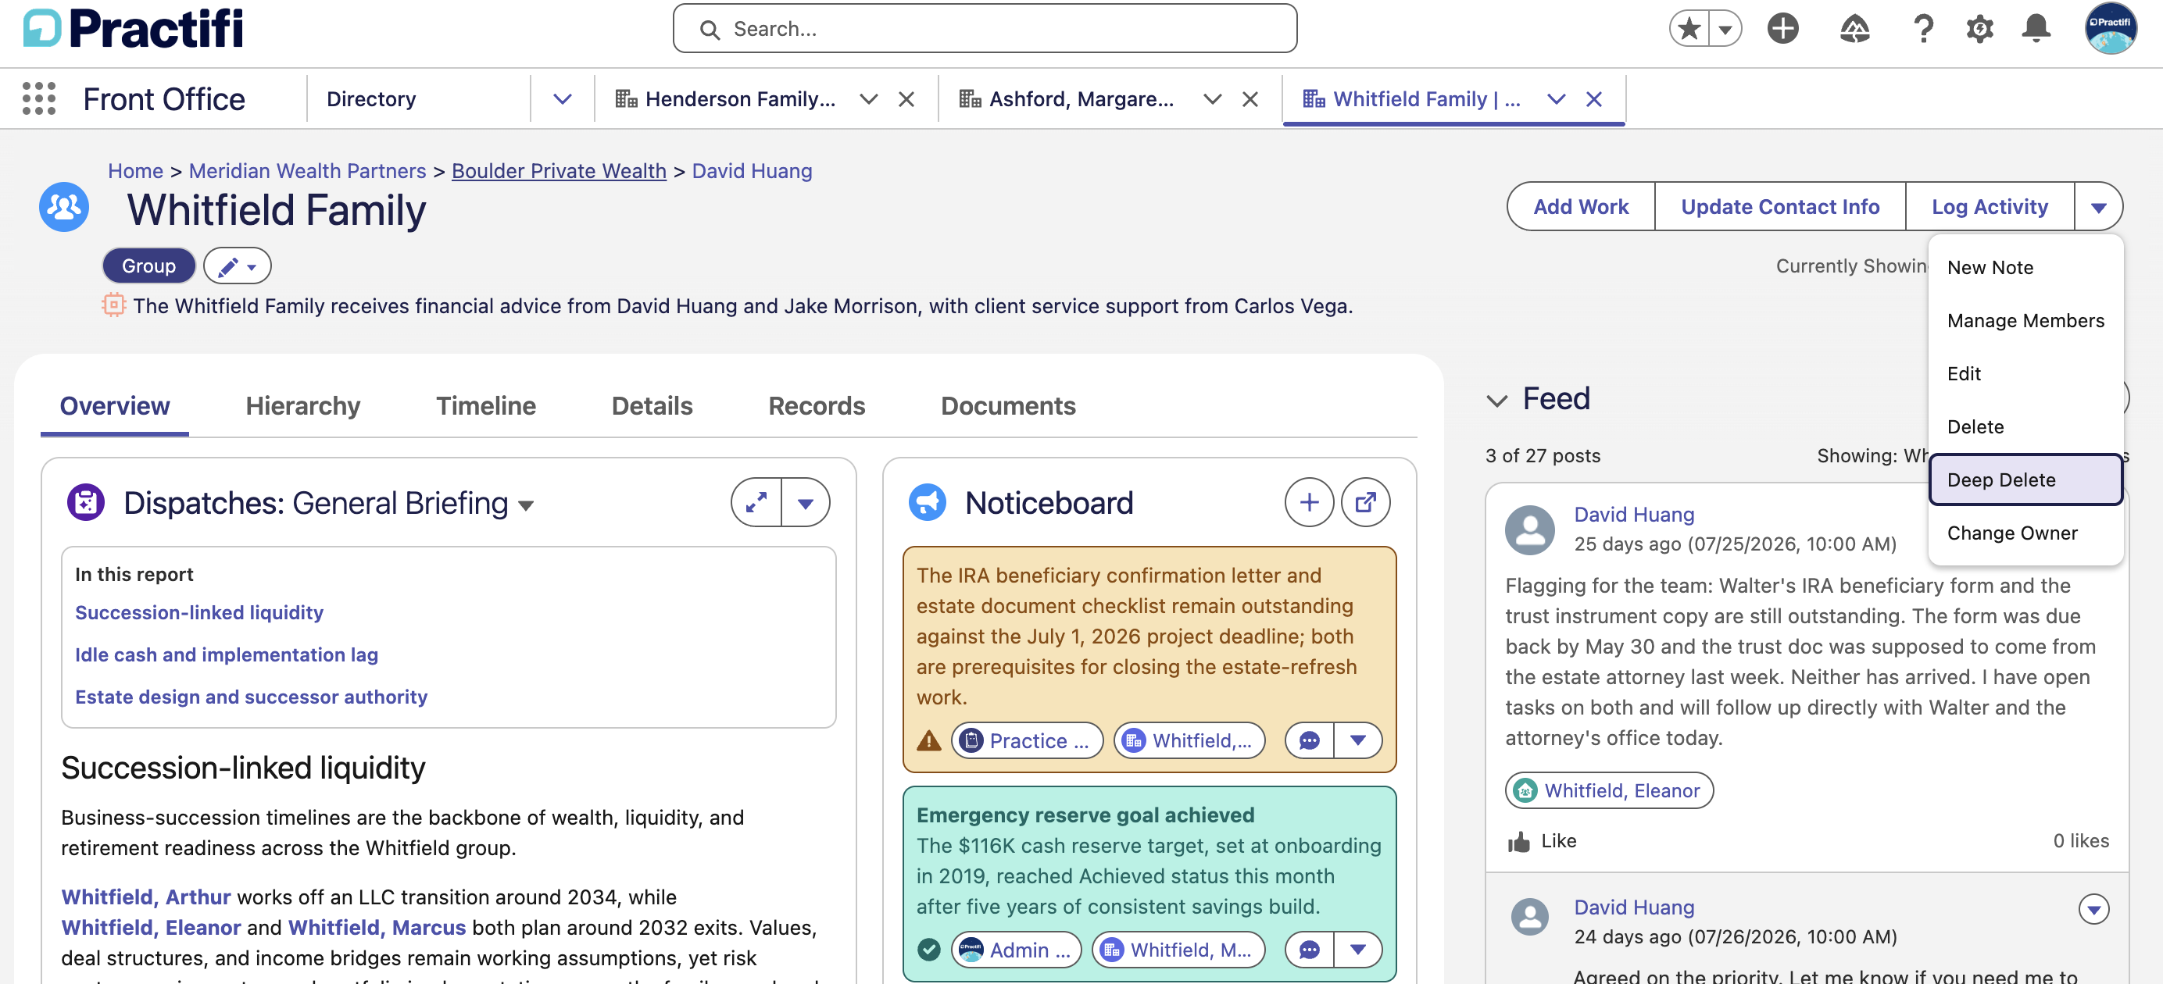Open the Directory navigation dropdown
This screenshot has height=984, width=2163.
[x=562, y=99]
